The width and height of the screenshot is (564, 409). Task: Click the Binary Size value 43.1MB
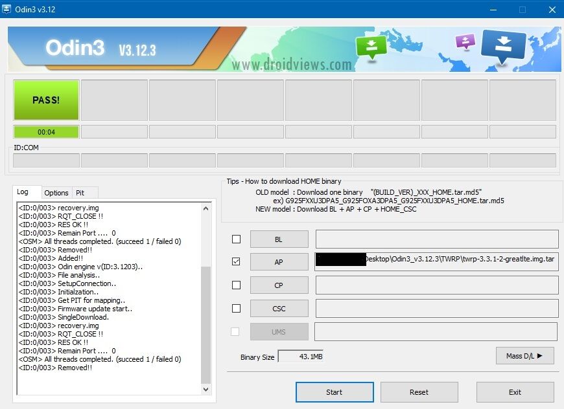coord(301,357)
